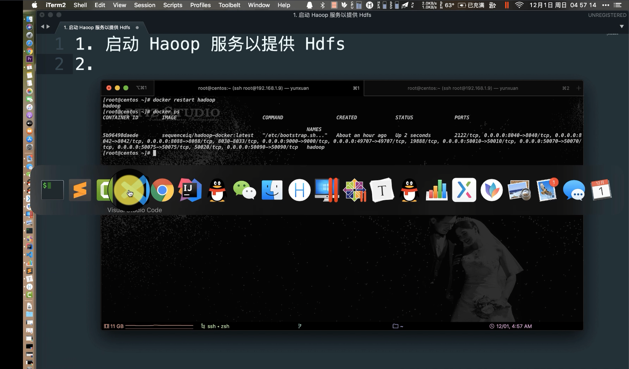Click 'ssh • zsh' in the iTerm status bar
Screen dimensions: 629x369
[215, 326]
